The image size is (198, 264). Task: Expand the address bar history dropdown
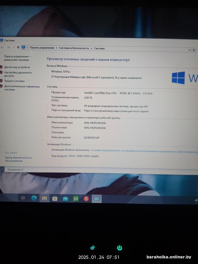coord(189,50)
